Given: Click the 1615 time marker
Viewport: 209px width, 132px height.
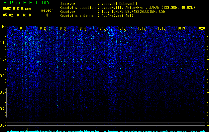Looking at the screenshot, I should click(102, 28).
